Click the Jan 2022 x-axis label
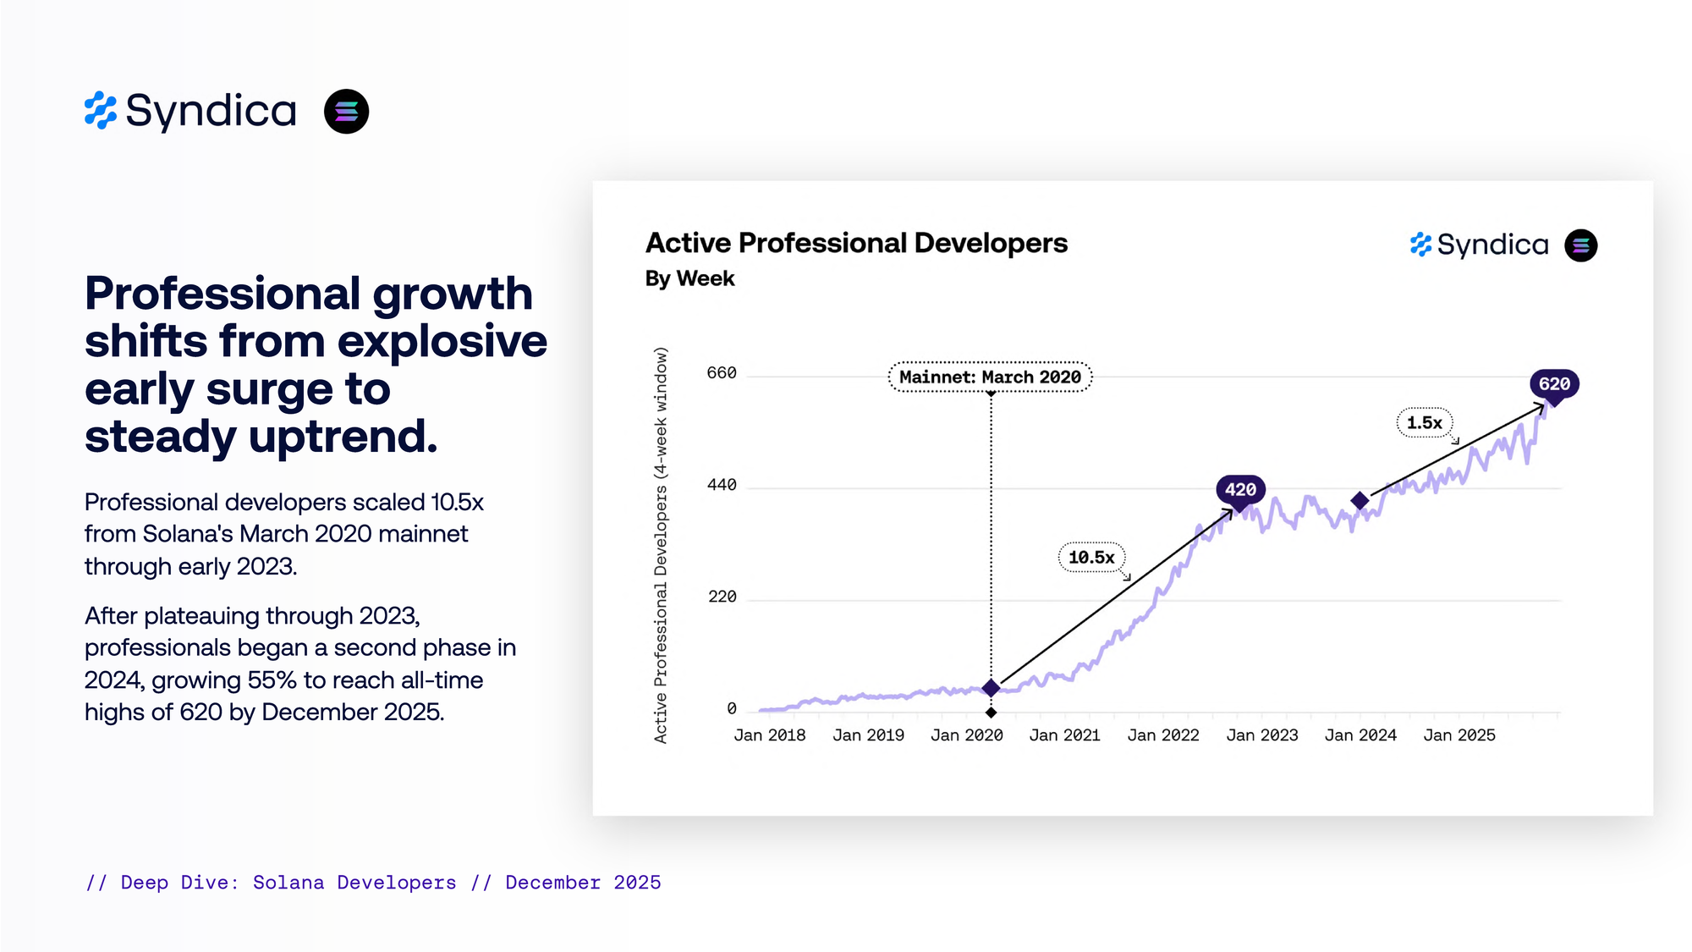1692x952 pixels. coord(1163,735)
